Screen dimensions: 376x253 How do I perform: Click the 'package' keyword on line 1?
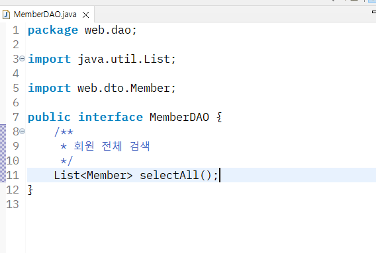(x=53, y=30)
